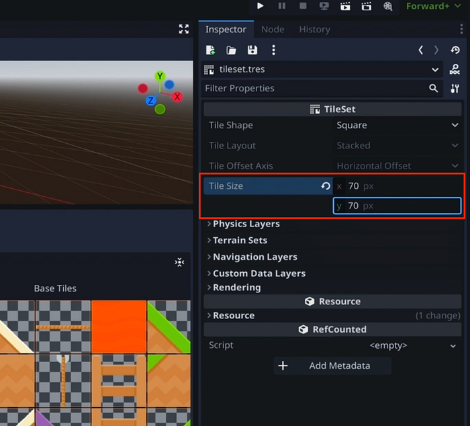The image size is (470, 426).
Task: Edit the Tile Size x value
Action: point(397,186)
